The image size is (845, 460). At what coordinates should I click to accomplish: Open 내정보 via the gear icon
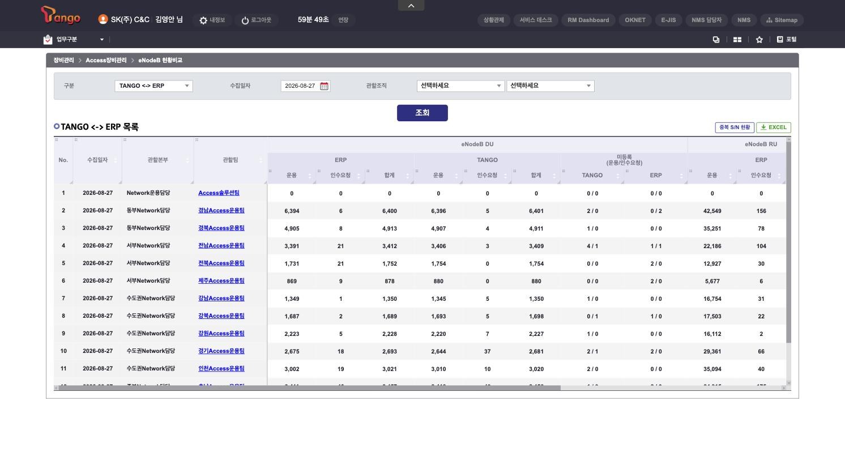point(203,20)
